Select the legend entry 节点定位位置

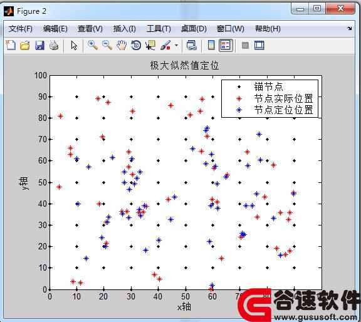(283, 110)
